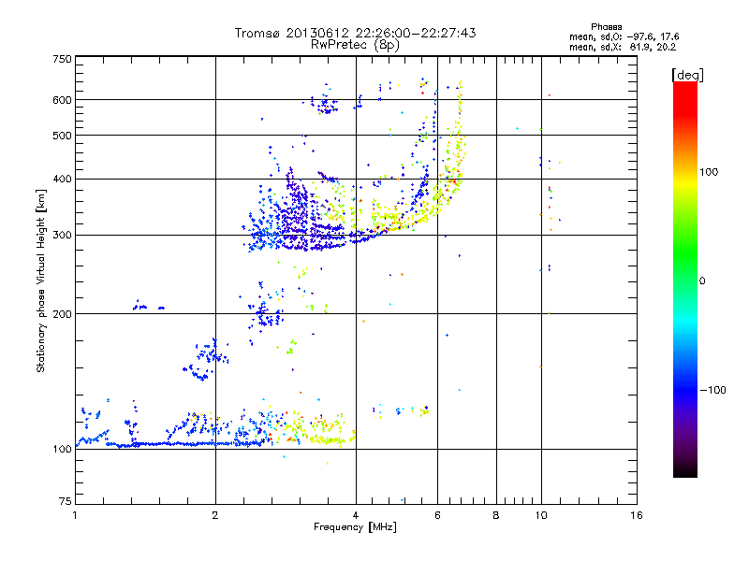Click the x-axis tick label '16'
The image size is (749, 561).
[637, 515]
